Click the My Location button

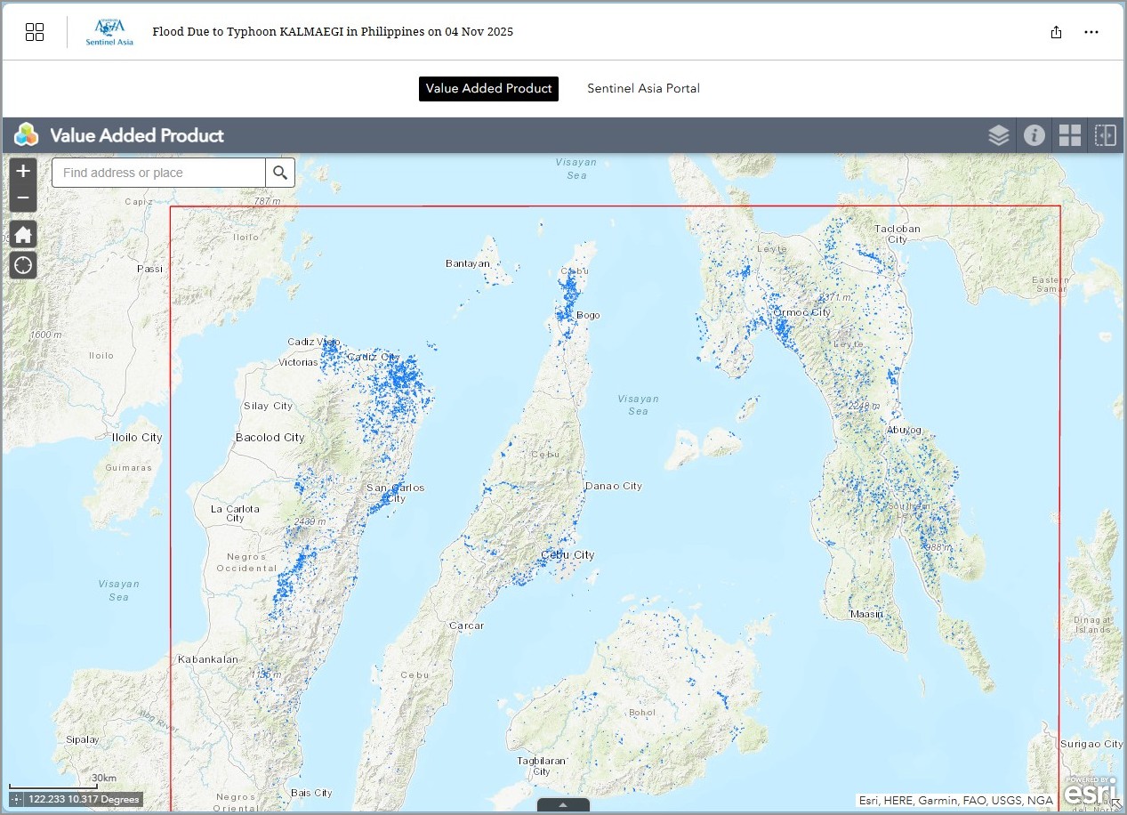(23, 264)
